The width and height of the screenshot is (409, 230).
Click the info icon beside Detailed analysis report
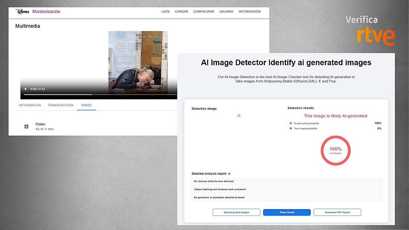pyautogui.click(x=229, y=174)
